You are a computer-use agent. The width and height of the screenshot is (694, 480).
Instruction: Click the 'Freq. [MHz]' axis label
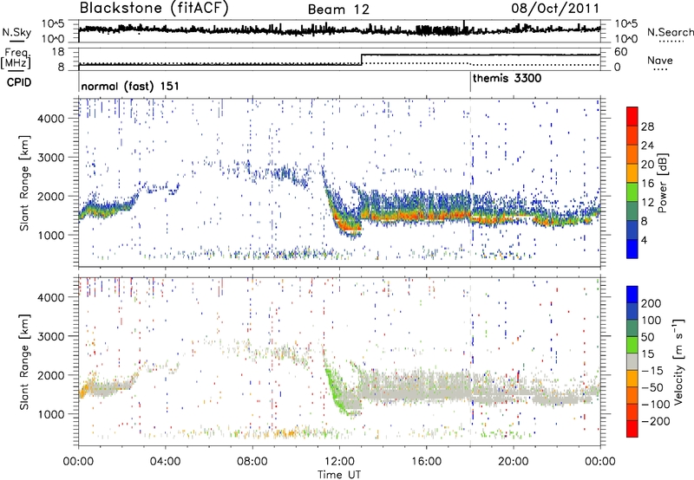tap(16, 58)
